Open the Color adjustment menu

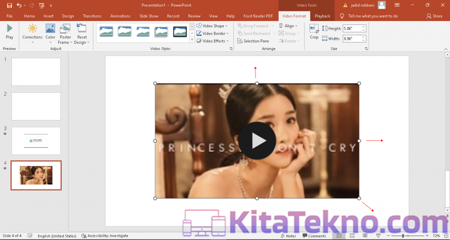(50, 34)
